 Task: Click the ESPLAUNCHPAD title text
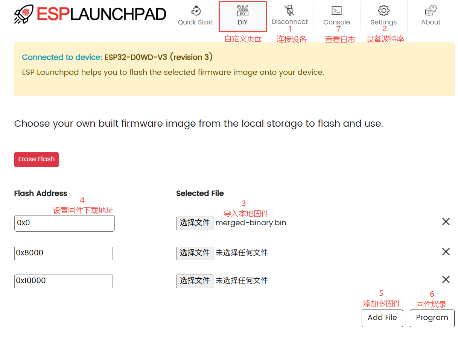pyautogui.click(x=102, y=14)
